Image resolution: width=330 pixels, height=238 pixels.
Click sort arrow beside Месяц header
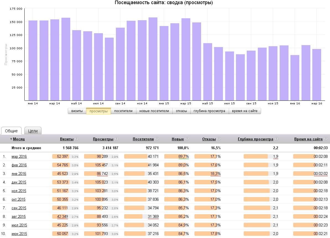tap(11, 139)
